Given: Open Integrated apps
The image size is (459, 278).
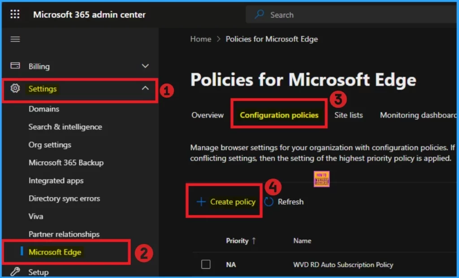Looking at the screenshot, I should 56,181.
